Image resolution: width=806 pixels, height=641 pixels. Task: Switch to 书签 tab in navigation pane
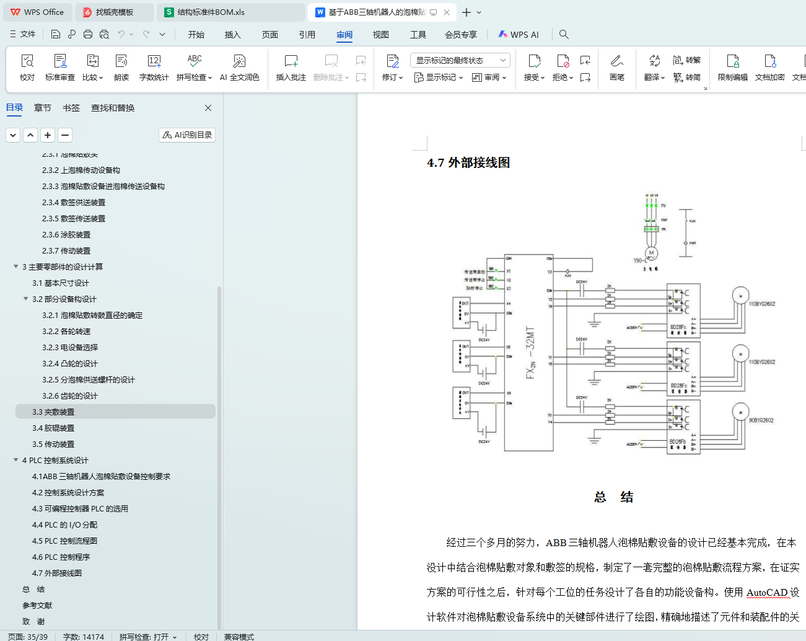coord(71,108)
